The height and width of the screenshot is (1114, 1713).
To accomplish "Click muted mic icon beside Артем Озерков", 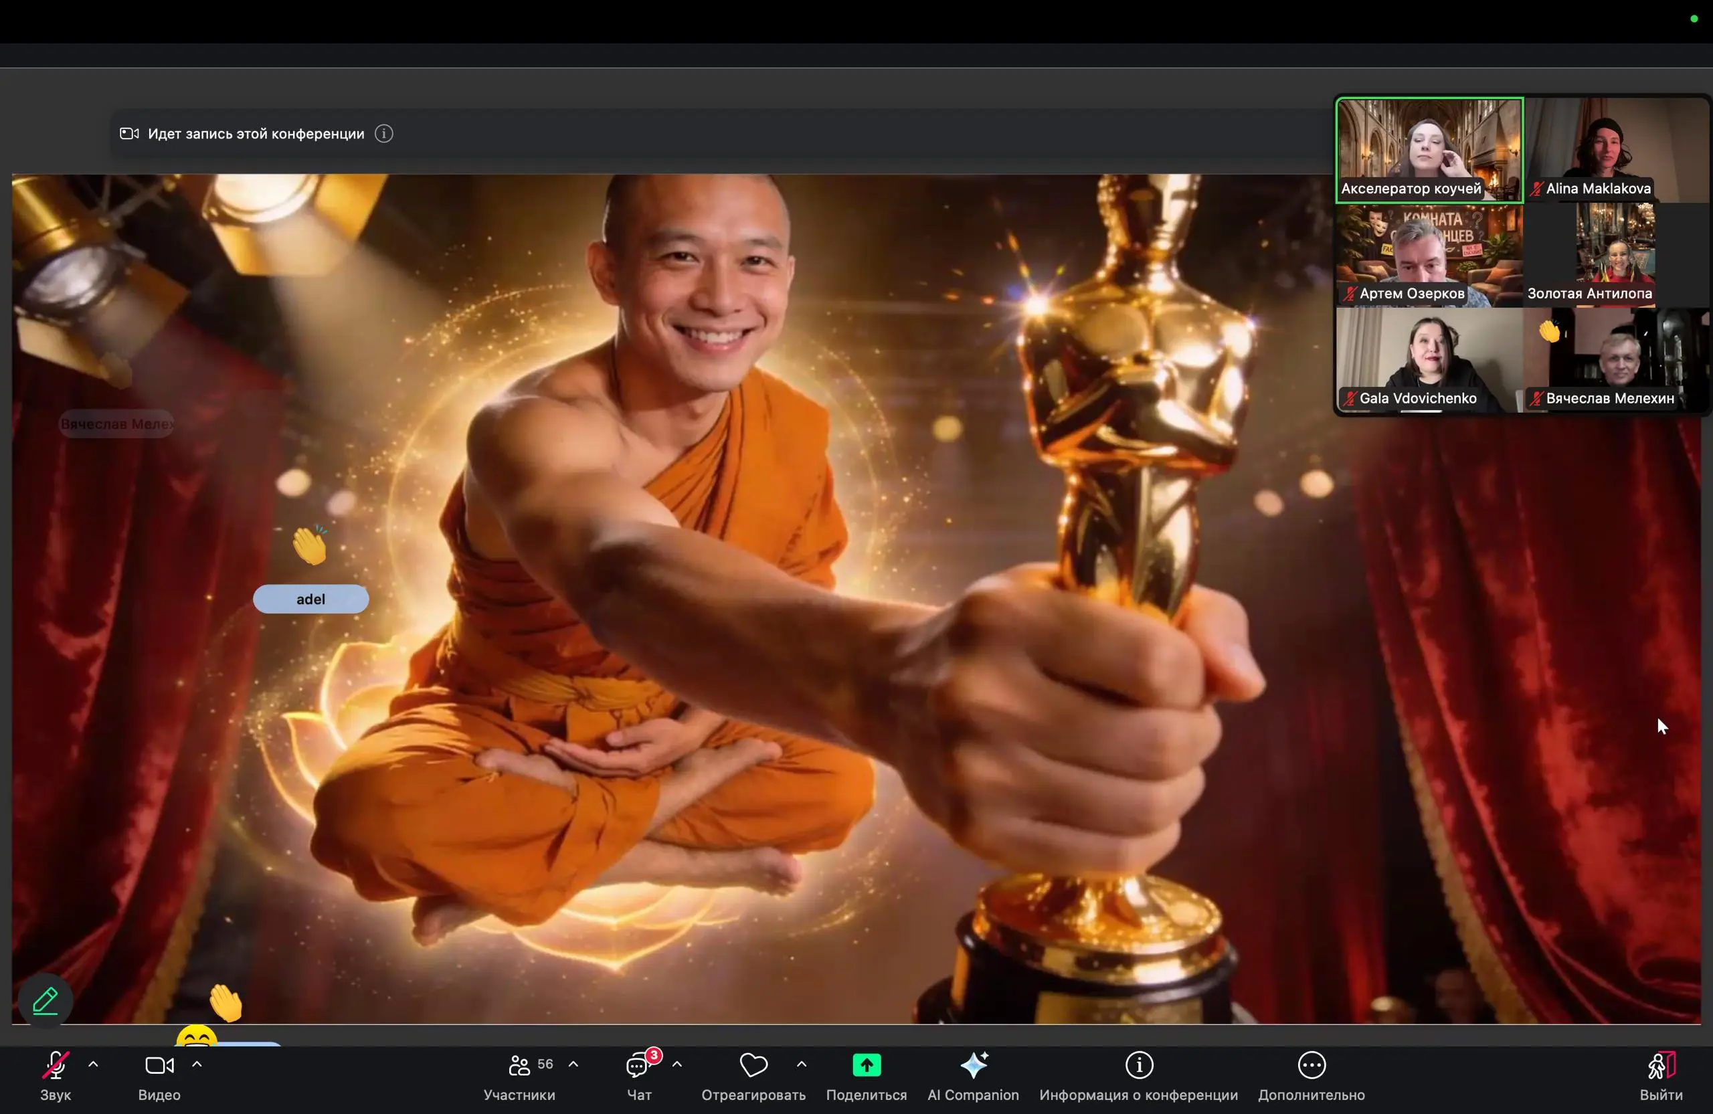I will tap(1350, 294).
